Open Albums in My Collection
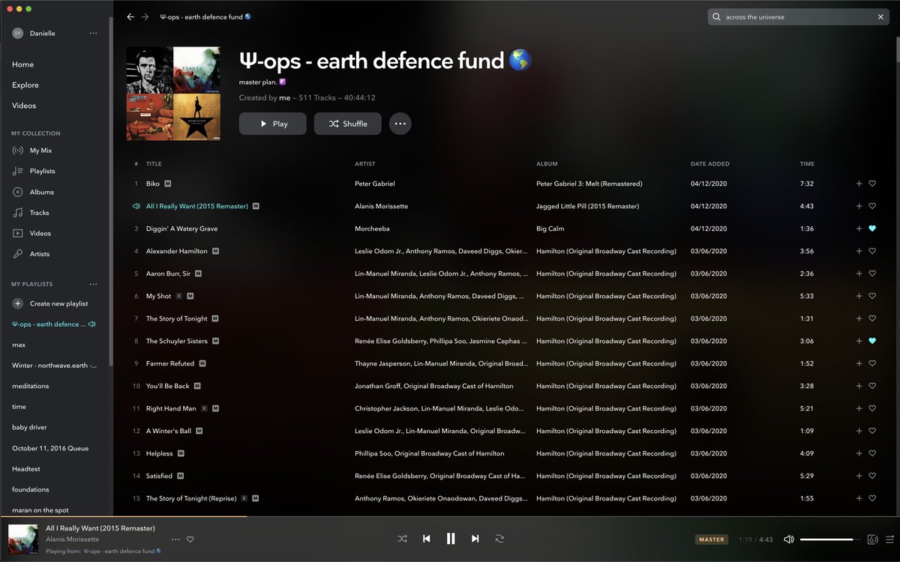900x562 pixels. 41,192
